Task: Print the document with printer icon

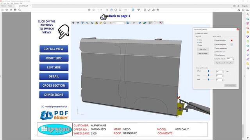Action: [15, 10]
